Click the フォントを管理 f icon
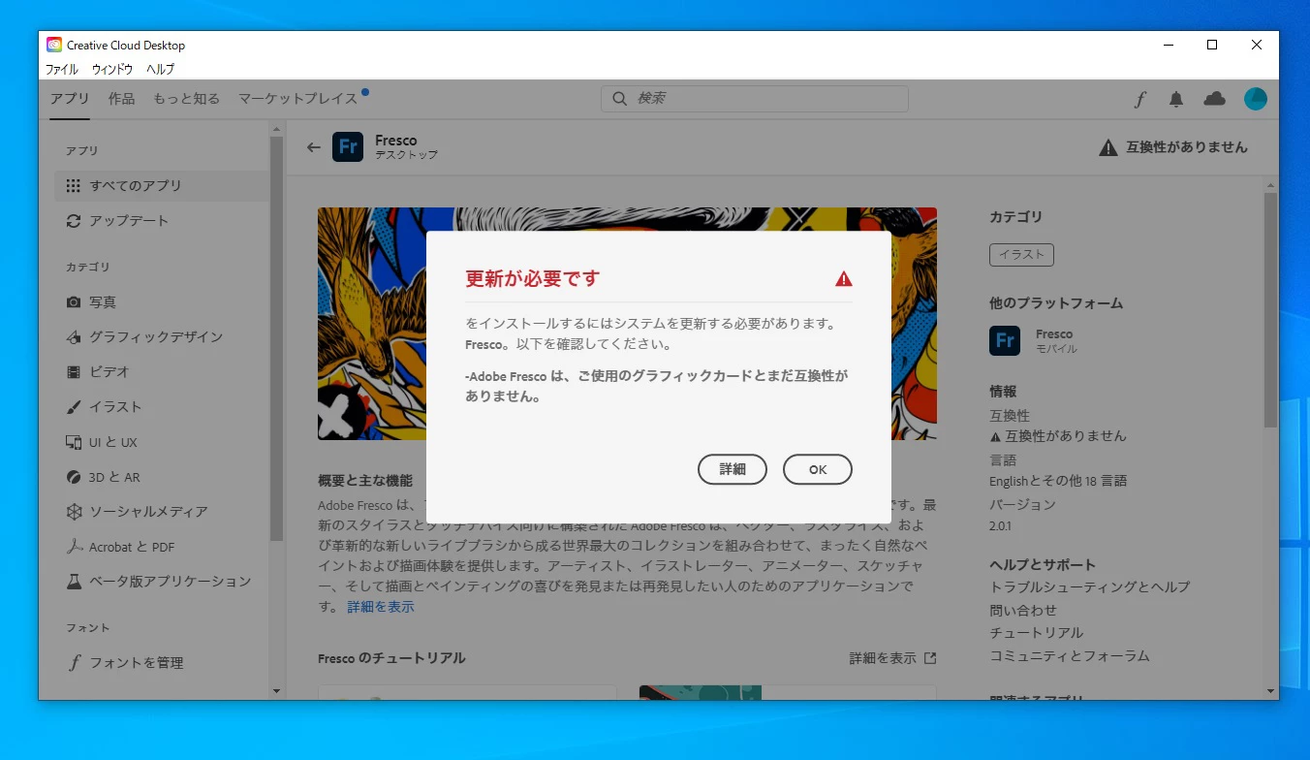The image size is (1310, 760). pyautogui.click(x=74, y=663)
